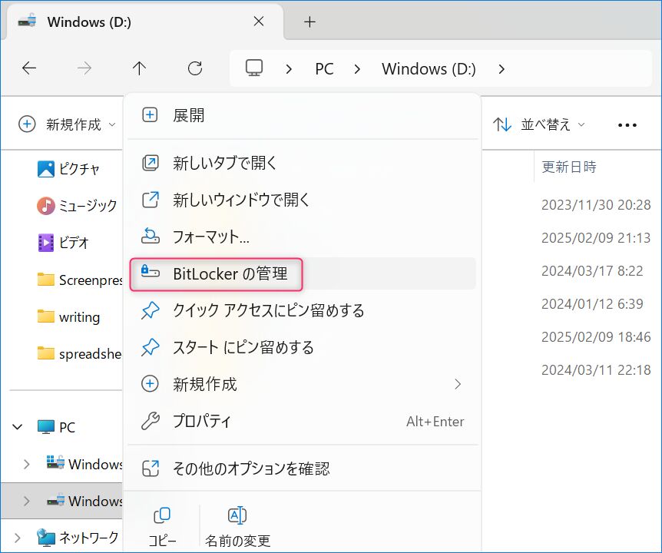Screen dimensions: 662x553
Task: Refresh the current folder view
Action: pos(195,68)
